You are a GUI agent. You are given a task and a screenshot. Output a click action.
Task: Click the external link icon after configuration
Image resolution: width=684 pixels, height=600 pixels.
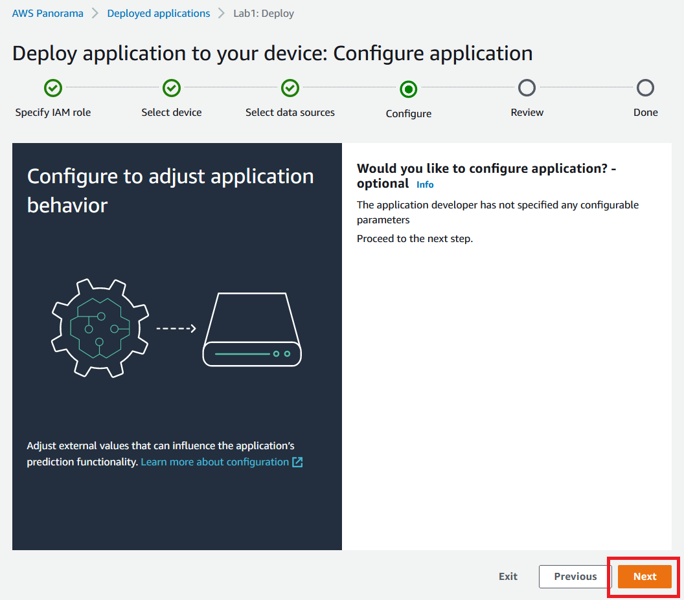(297, 462)
